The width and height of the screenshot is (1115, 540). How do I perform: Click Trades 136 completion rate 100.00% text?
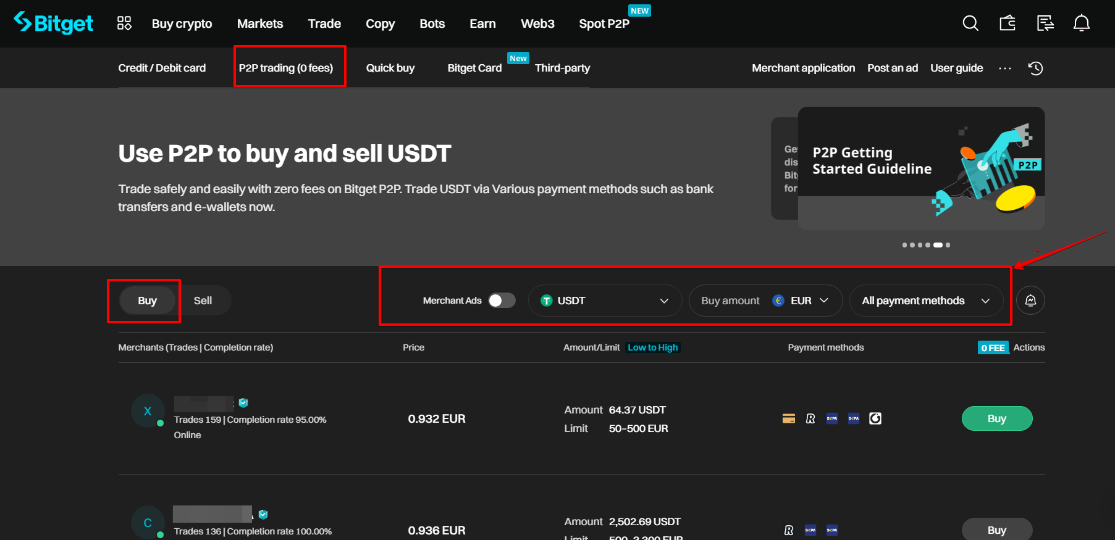(x=253, y=531)
